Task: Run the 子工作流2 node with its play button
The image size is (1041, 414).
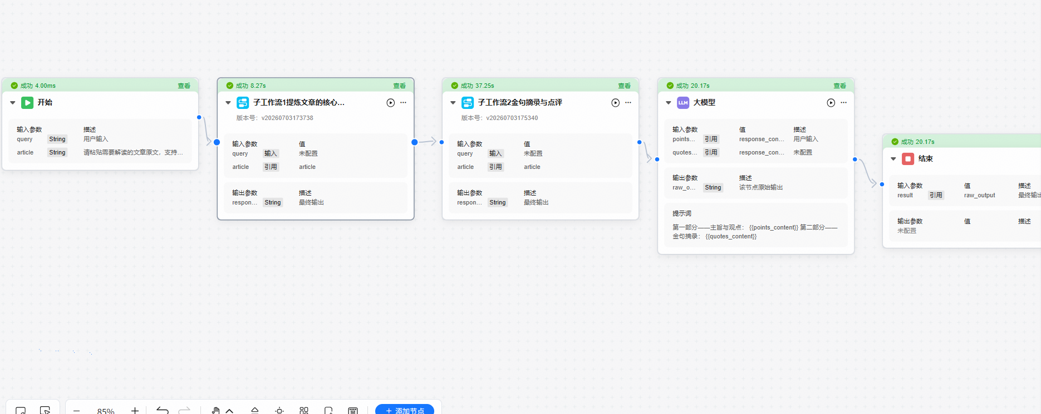Action: (x=616, y=103)
